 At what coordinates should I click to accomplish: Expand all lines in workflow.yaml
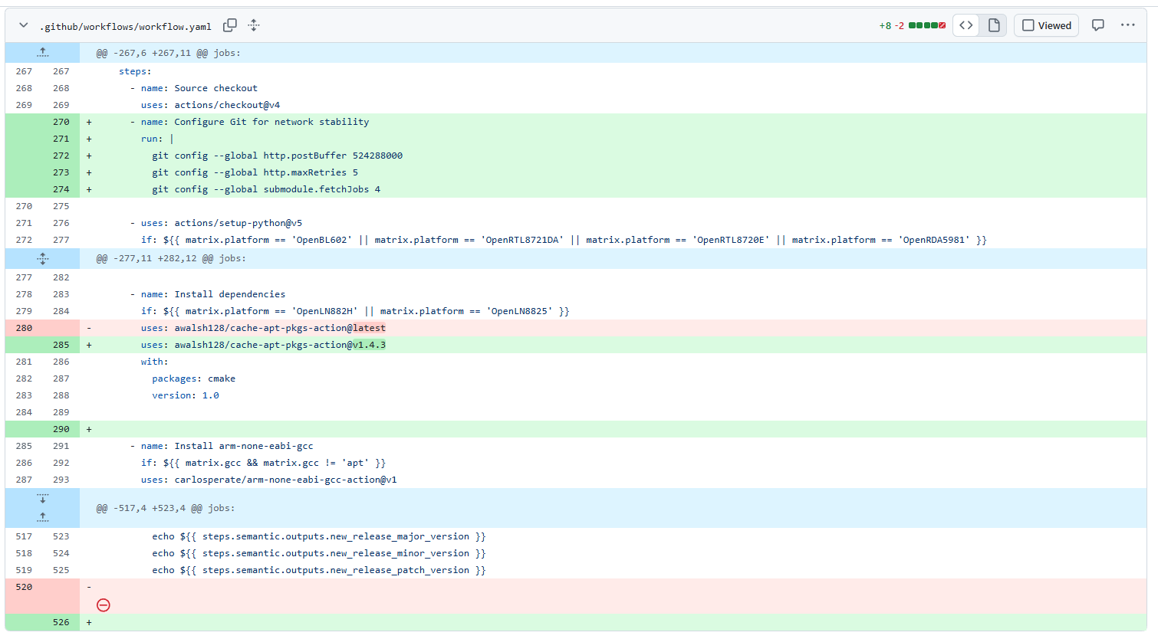pos(254,25)
